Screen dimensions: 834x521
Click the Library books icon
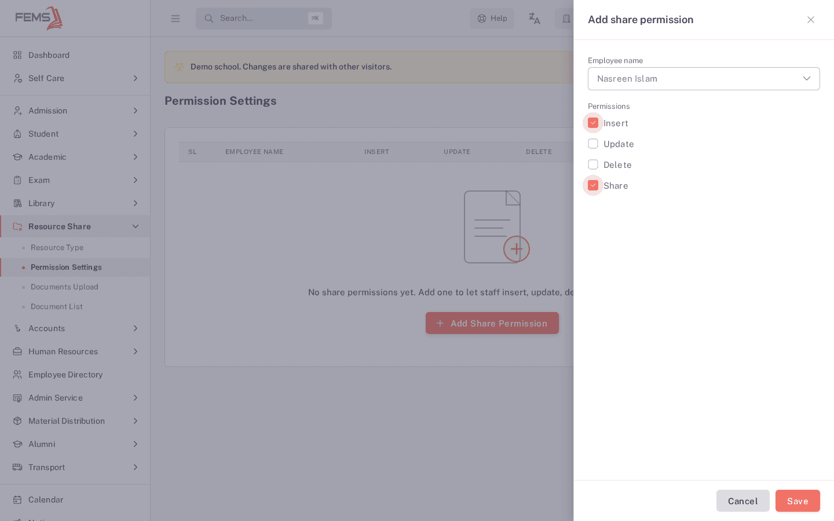click(x=17, y=203)
